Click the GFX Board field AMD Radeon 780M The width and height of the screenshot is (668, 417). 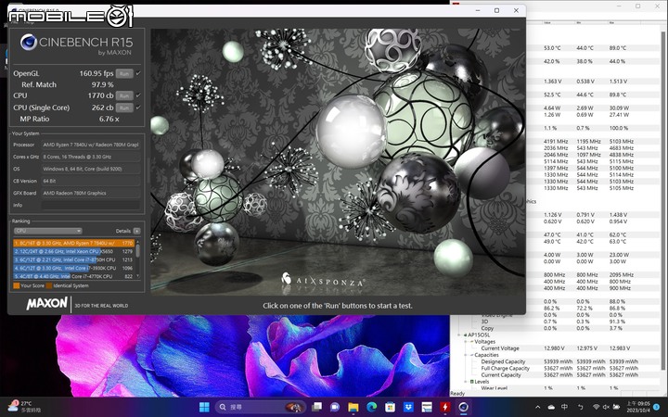pyautogui.click(x=91, y=193)
